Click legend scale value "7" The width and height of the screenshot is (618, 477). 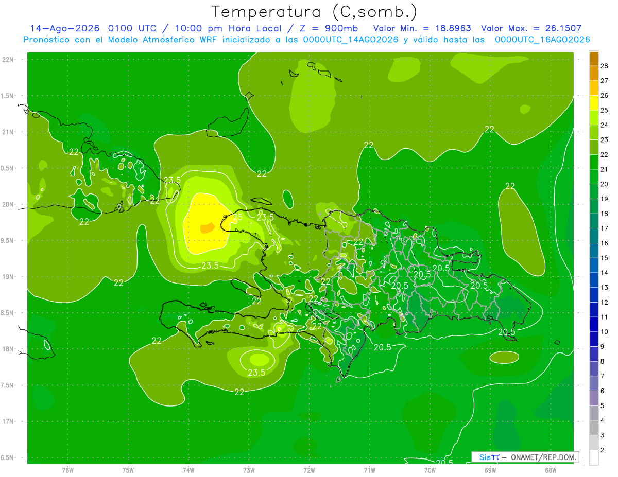(602, 377)
